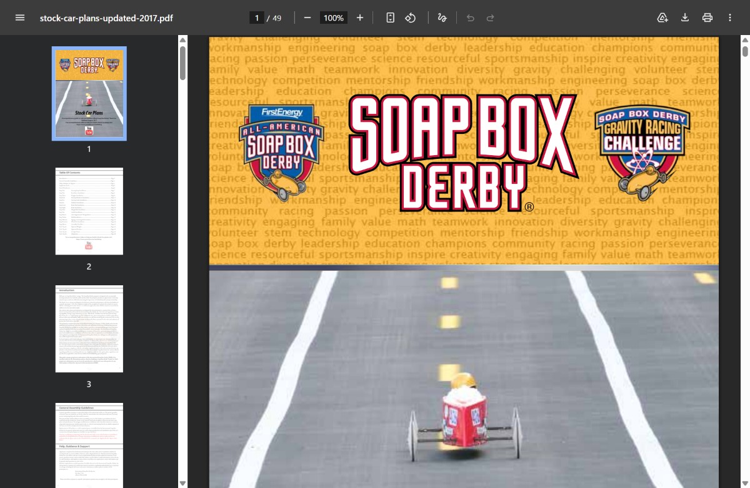
Task: Click the 100% zoom level field
Action: pos(334,18)
